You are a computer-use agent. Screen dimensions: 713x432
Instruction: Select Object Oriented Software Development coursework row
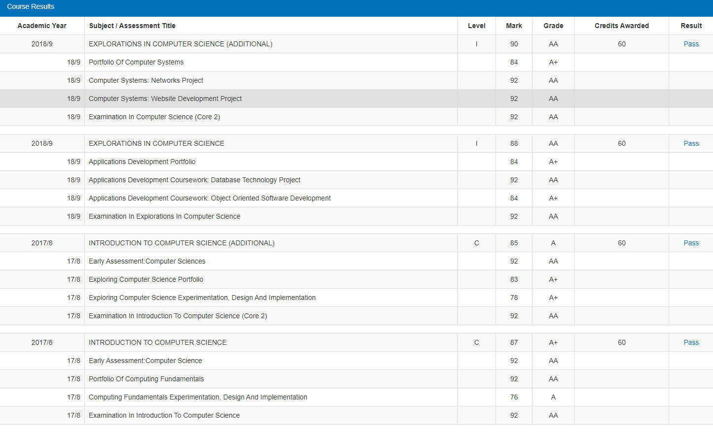[356, 198]
